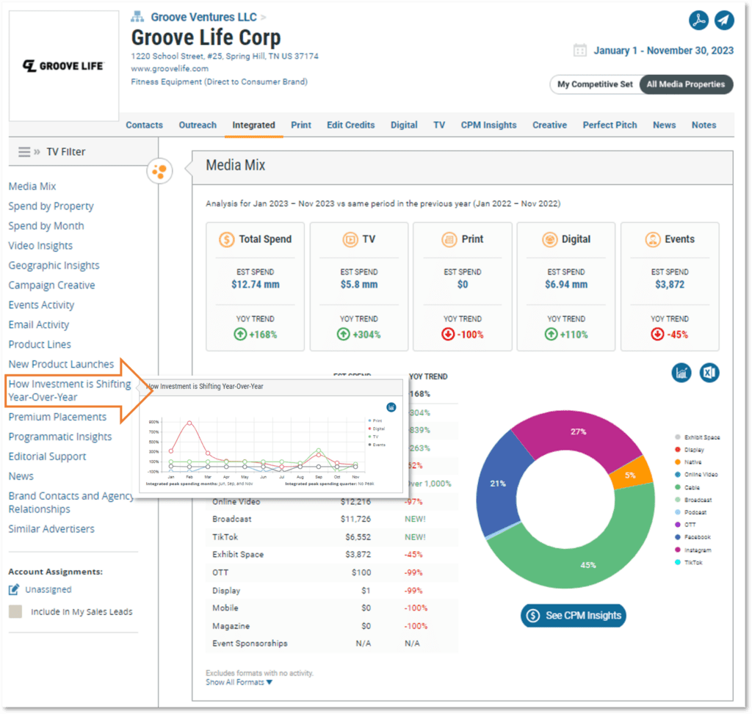Open How Investment is Shifting Year-Over-Year
This screenshot has width=752, height=714.
(70, 390)
